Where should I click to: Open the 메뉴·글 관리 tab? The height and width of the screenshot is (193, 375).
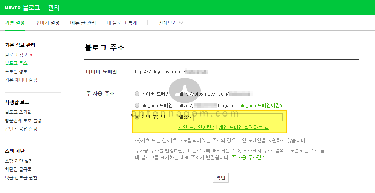pyautogui.click(x=83, y=23)
